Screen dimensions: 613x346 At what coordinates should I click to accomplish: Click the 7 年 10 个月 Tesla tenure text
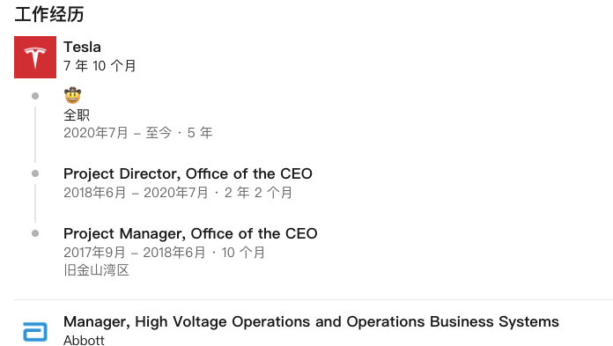100,66
